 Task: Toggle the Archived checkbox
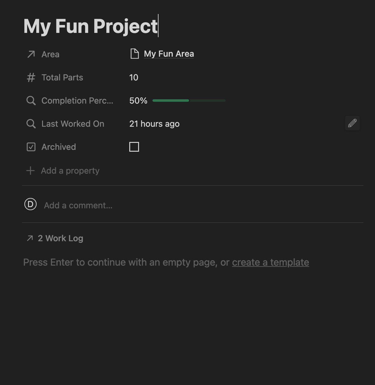134,147
